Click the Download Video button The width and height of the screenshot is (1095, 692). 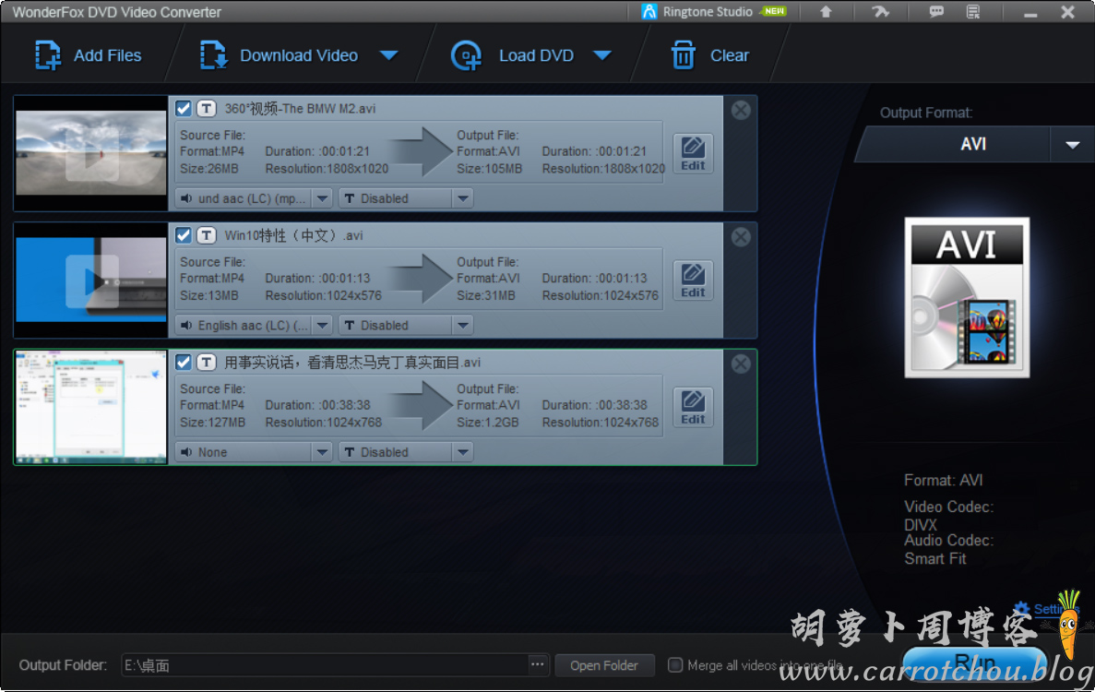click(x=279, y=55)
